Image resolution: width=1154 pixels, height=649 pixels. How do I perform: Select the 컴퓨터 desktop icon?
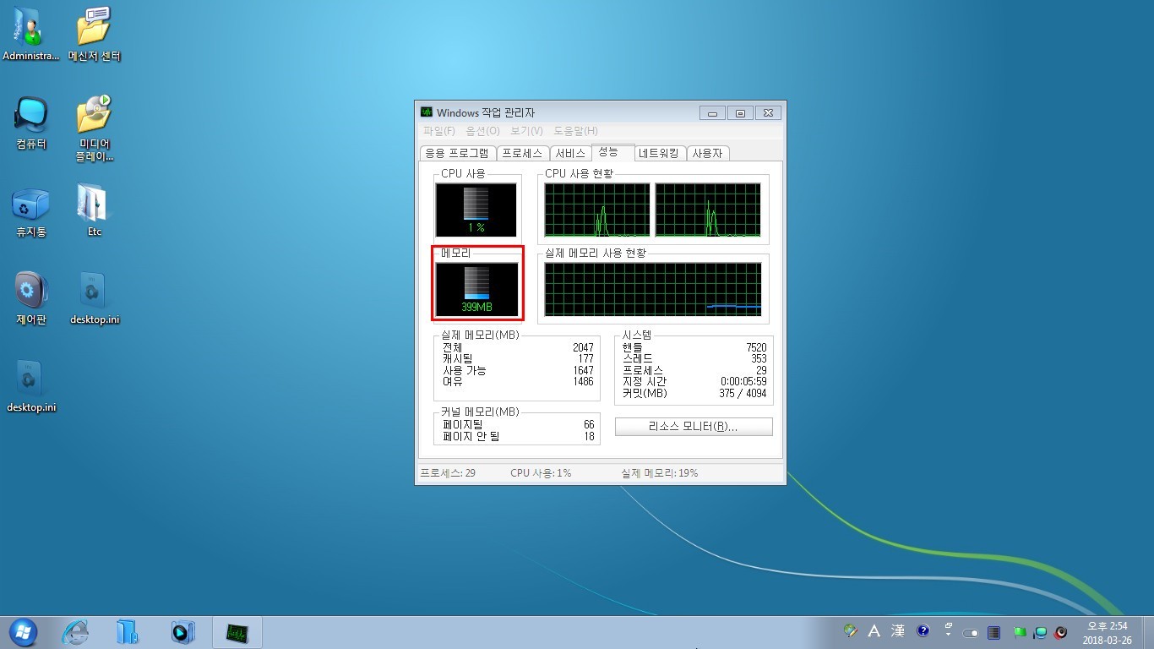pyautogui.click(x=31, y=123)
